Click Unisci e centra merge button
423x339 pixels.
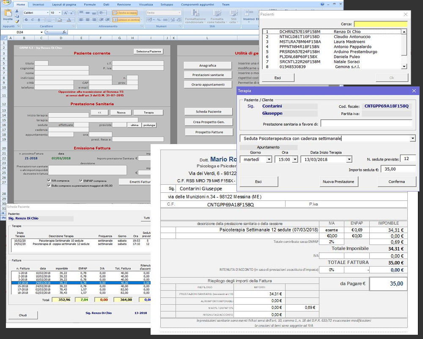pos(126,20)
